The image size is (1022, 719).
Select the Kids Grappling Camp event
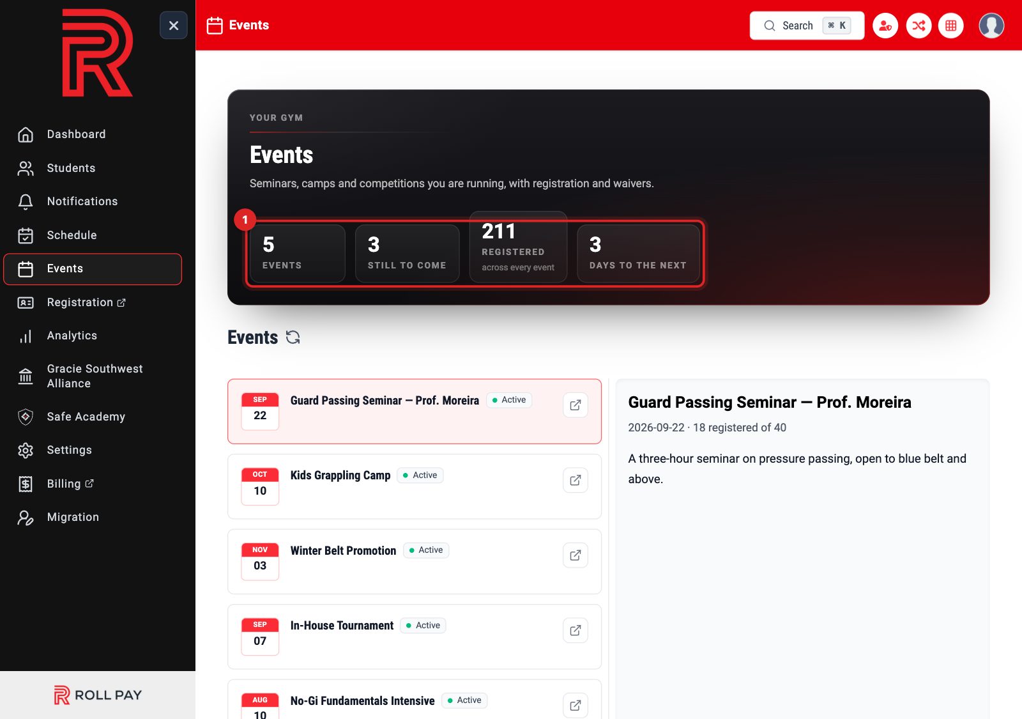pyautogui.click(x=415, y=486)
